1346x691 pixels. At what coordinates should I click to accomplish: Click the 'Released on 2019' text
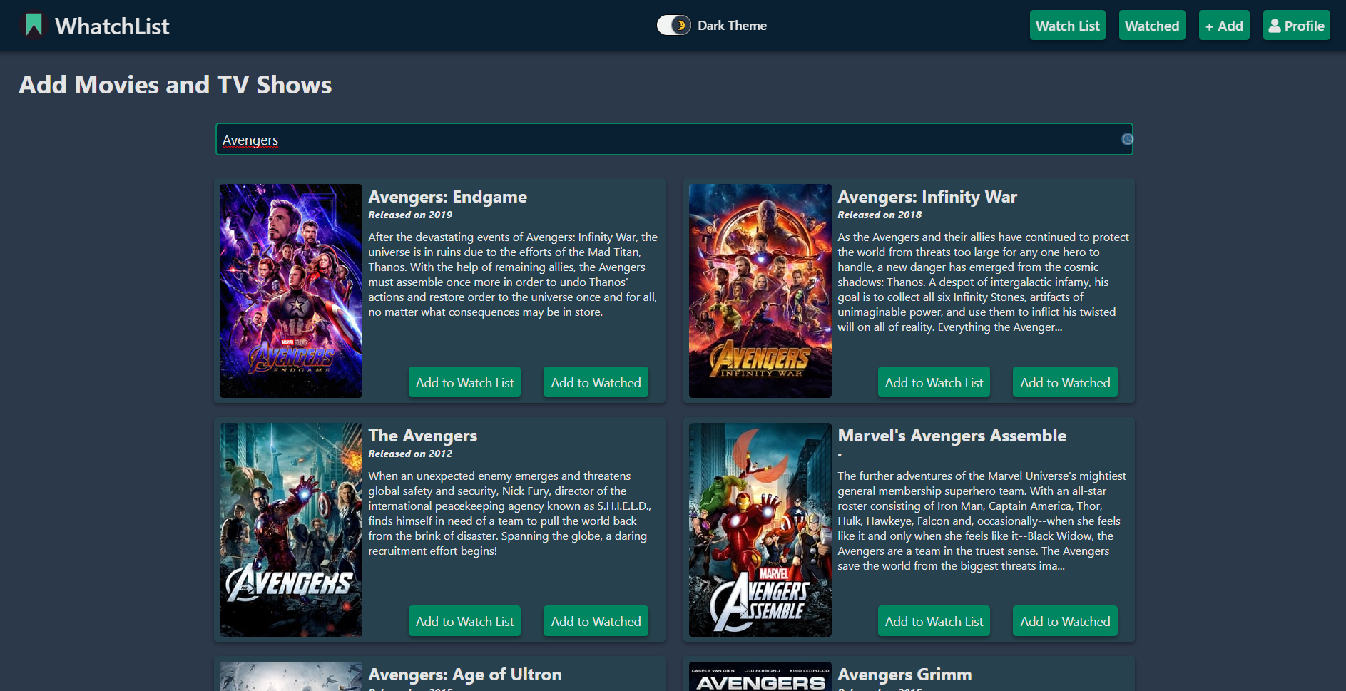click(410, 215)
